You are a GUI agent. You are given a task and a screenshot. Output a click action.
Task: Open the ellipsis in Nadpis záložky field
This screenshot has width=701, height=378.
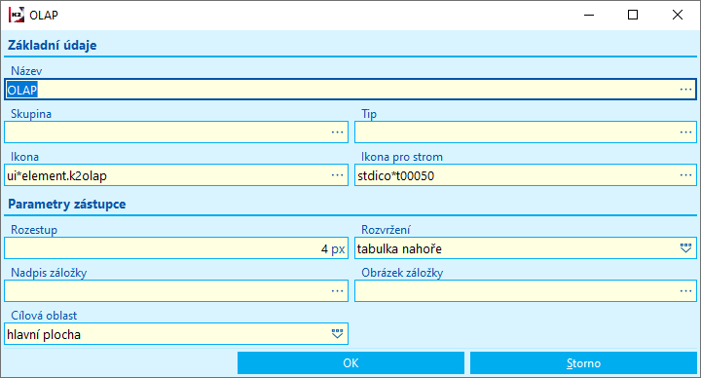(337, 291)
